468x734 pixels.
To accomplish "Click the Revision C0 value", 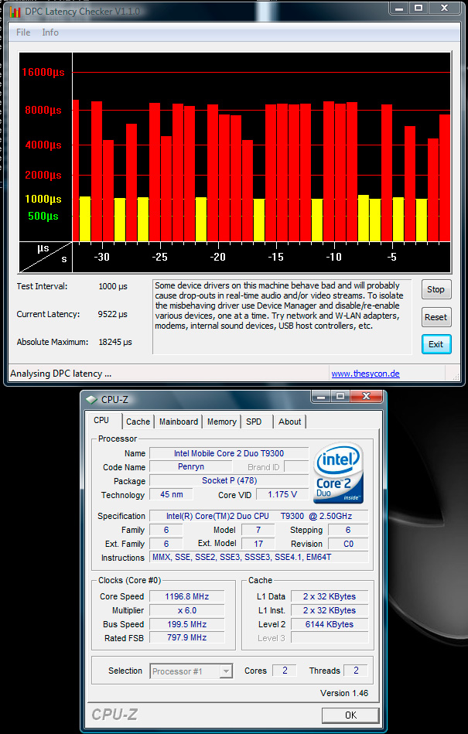I will [348, 544].
